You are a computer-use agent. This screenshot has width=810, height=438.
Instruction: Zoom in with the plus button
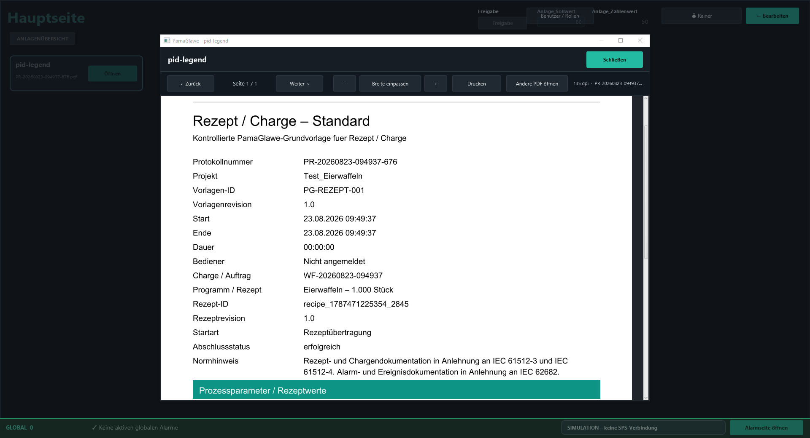click(436, 84)
